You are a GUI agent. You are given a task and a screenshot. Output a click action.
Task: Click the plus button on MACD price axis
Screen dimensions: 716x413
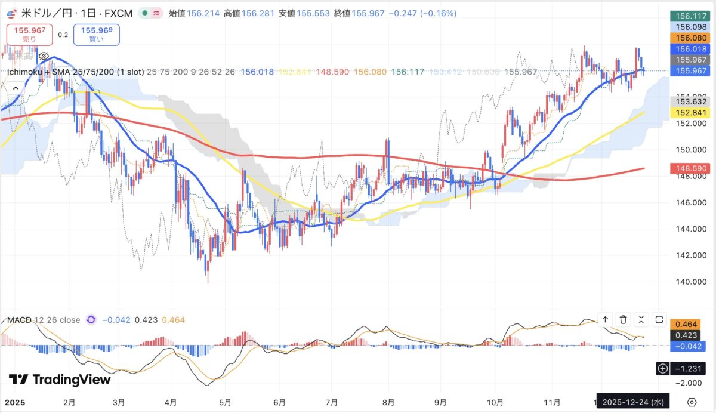(662, 369)
